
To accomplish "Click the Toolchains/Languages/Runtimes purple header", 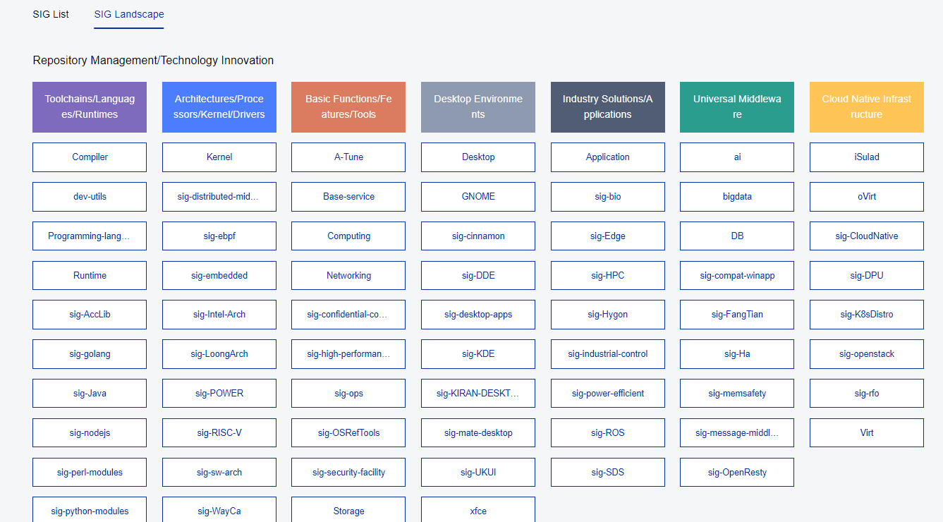I will coord(90,107).
